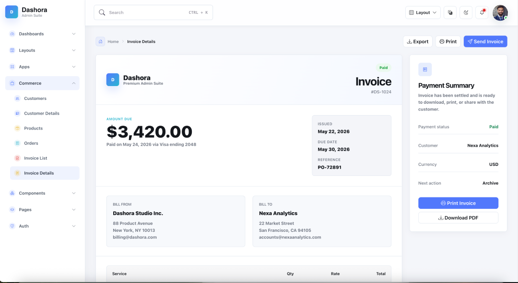This screenshot has width=518, height=283.
Task: Click the Print Invoice button
Action: (x=458, y=203)
